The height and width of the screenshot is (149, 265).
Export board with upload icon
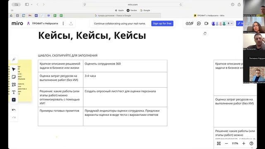71,24
